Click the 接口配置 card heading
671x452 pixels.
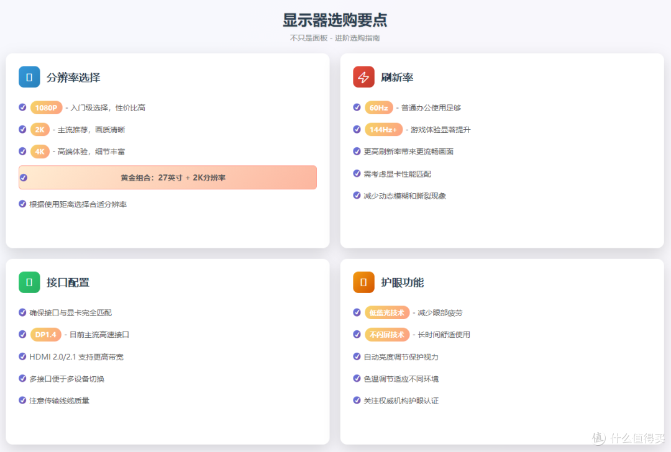coord(68,282)
